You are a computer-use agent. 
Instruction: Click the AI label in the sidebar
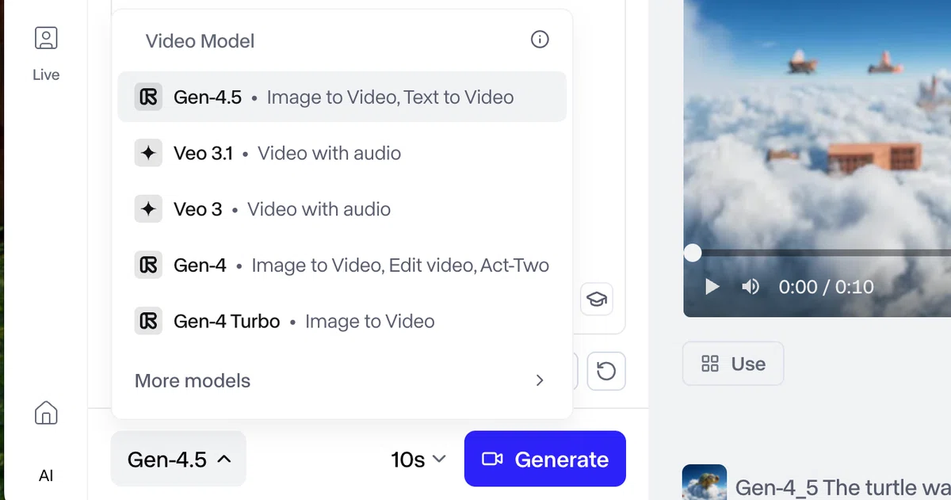click(46, 475)
